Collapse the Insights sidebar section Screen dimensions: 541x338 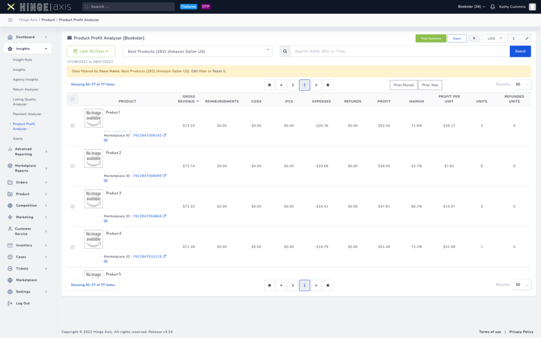pyautogui.click(x=27, y=49)
